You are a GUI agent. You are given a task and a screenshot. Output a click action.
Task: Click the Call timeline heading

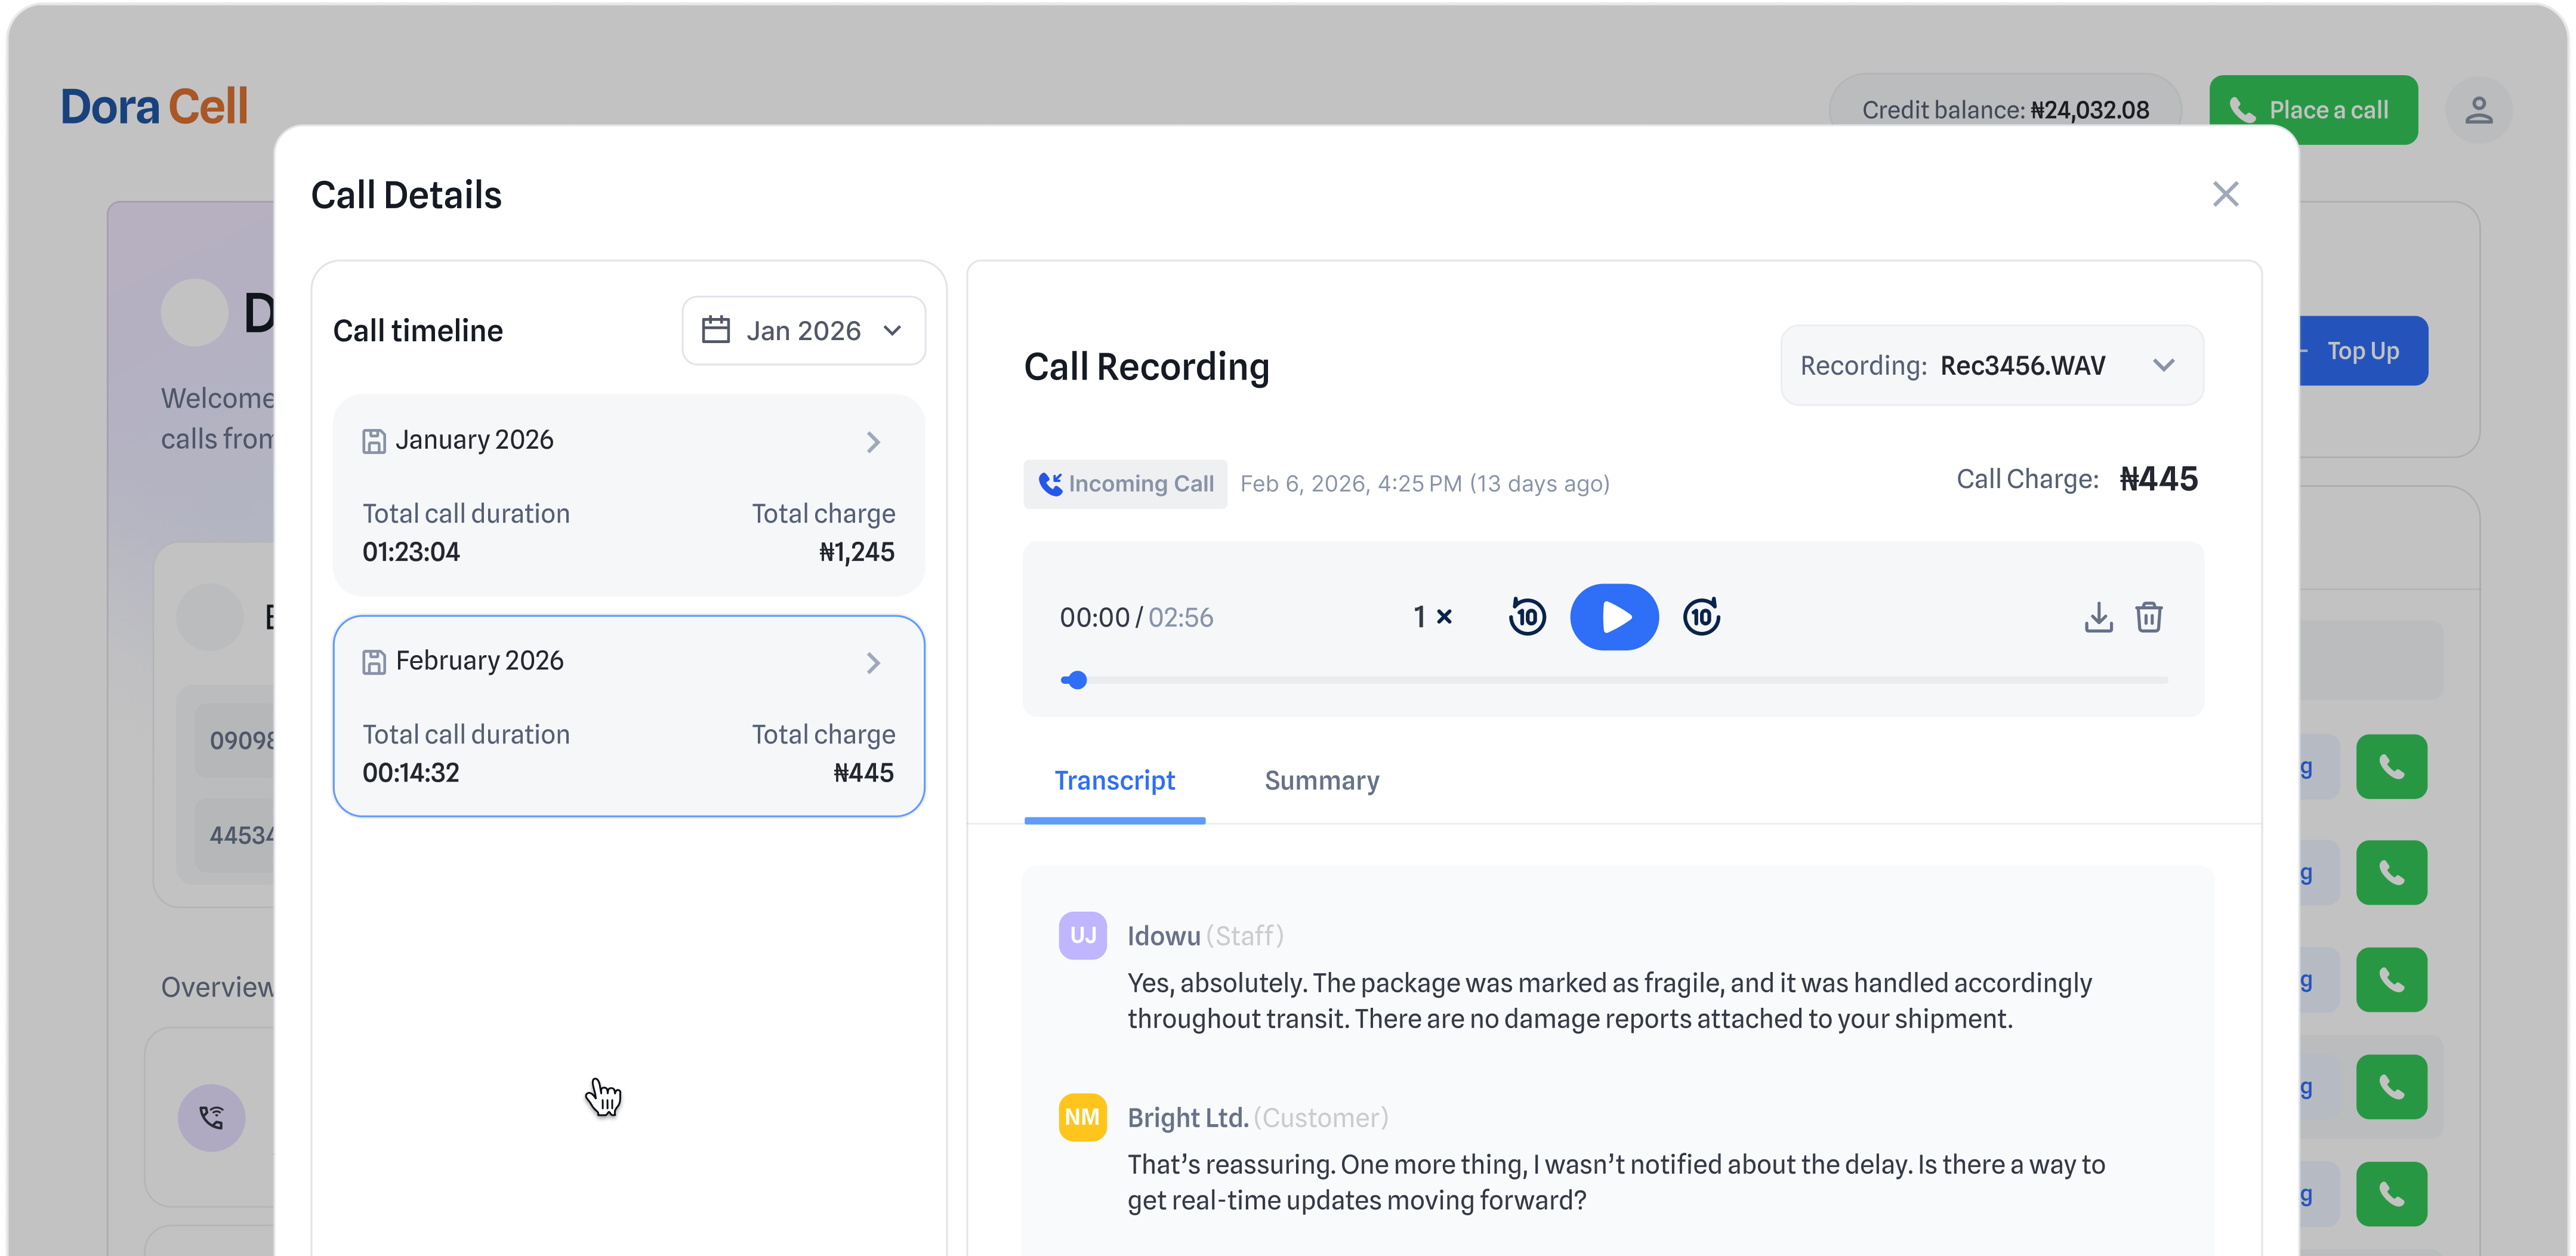click(418, 331)
